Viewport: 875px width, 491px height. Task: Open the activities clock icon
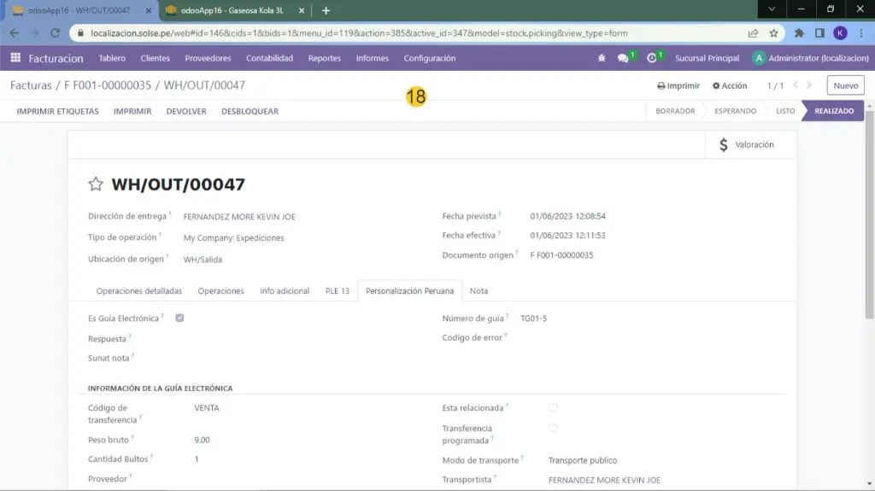652,58
